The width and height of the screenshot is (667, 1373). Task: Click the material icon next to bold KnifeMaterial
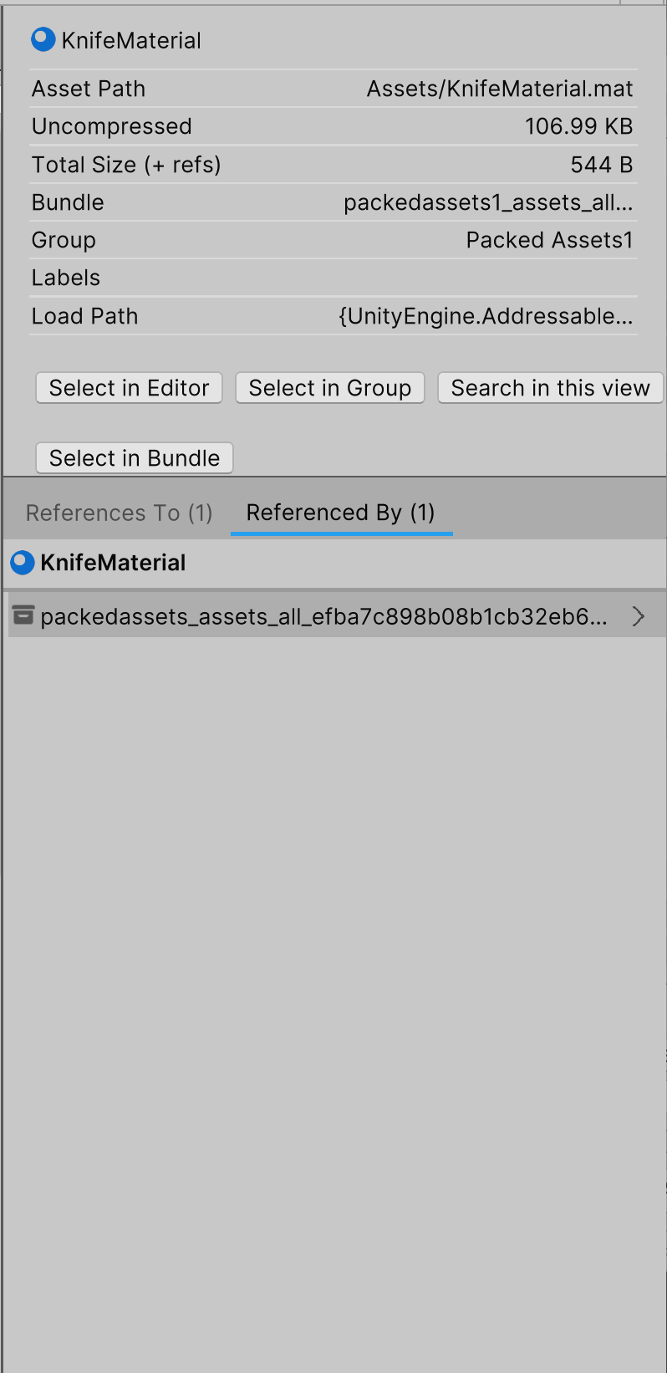tap(23, 563)
